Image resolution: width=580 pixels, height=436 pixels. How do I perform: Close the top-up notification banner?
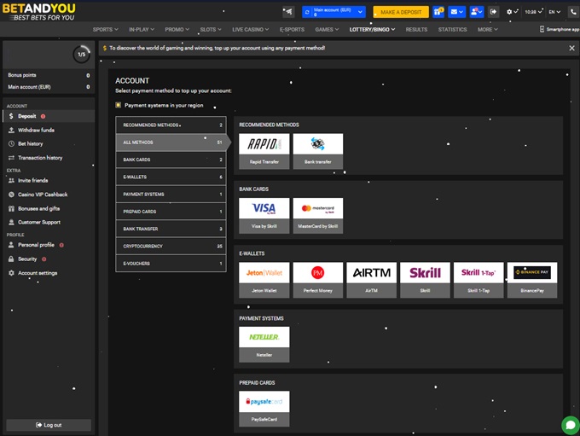[x=571, y=49]
